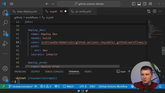
Task: Open the editor more actions ellipsis
Action: [160, 11]
